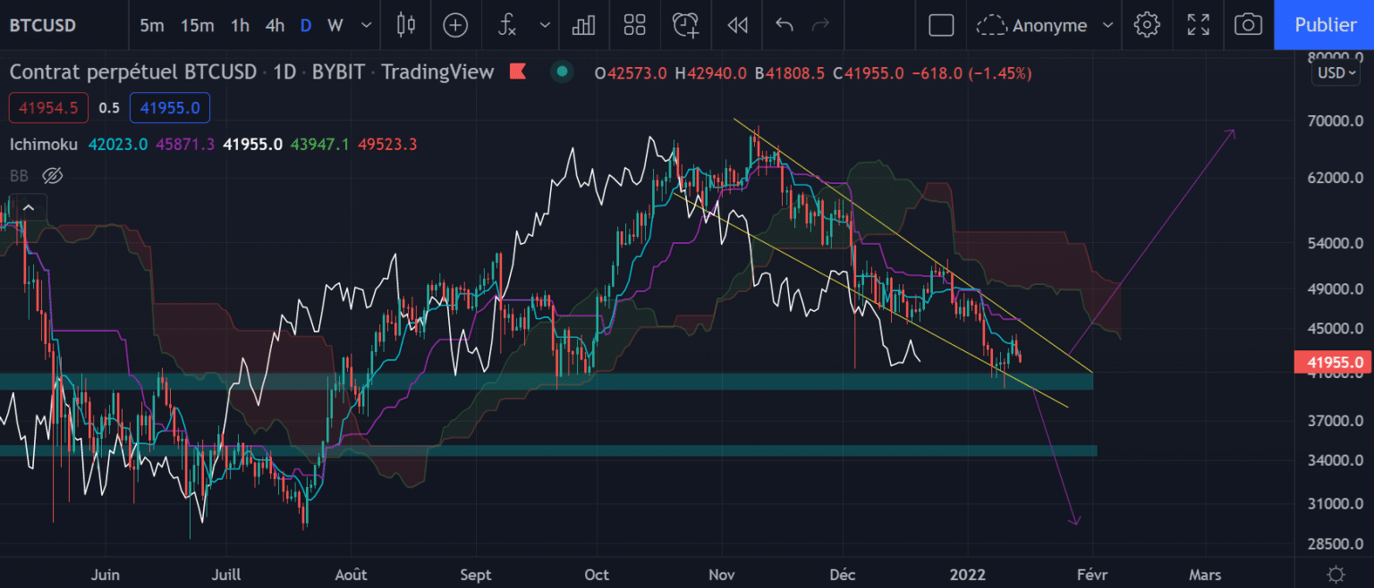Image resolution: width=1374 pixels, height=588 pixels.
Task: Click the Sept label on time axis
Action: pos(476,575)
